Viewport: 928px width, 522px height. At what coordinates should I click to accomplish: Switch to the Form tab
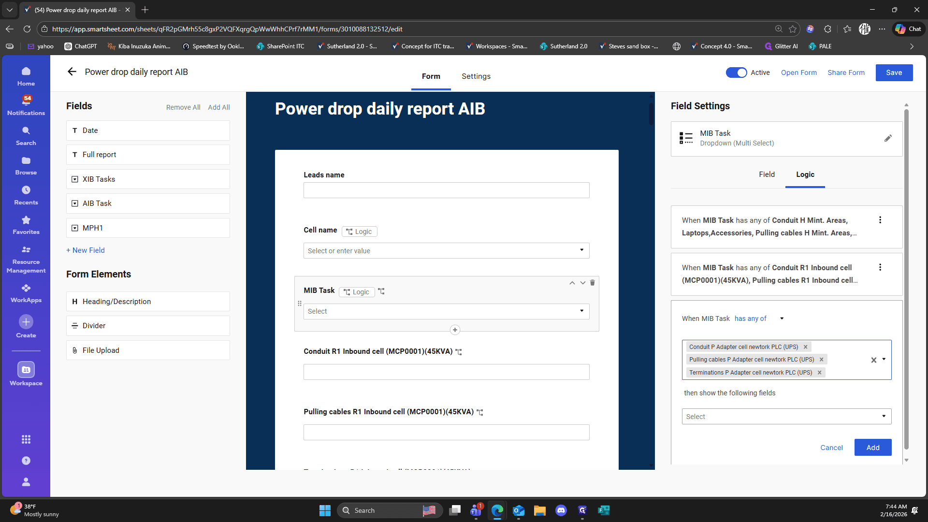pyautogui.click(x=431, y=76)
